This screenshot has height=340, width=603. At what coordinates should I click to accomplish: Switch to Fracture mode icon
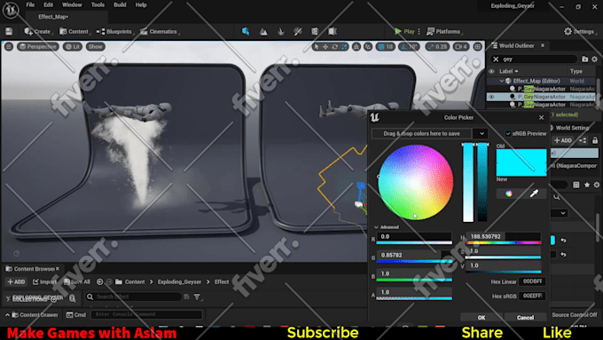[315, 32]
